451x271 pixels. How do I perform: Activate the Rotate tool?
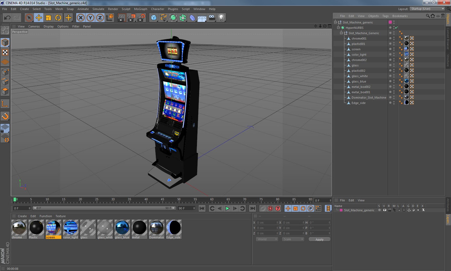coord(58,18)
